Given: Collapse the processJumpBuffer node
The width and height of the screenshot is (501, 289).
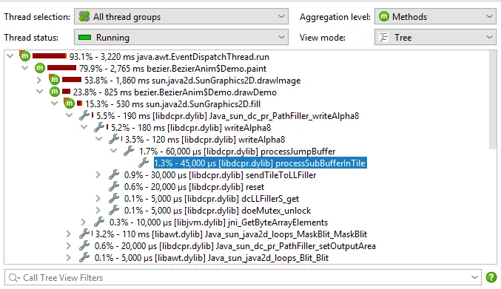Looking at the screenshot, I should [114, 151].
